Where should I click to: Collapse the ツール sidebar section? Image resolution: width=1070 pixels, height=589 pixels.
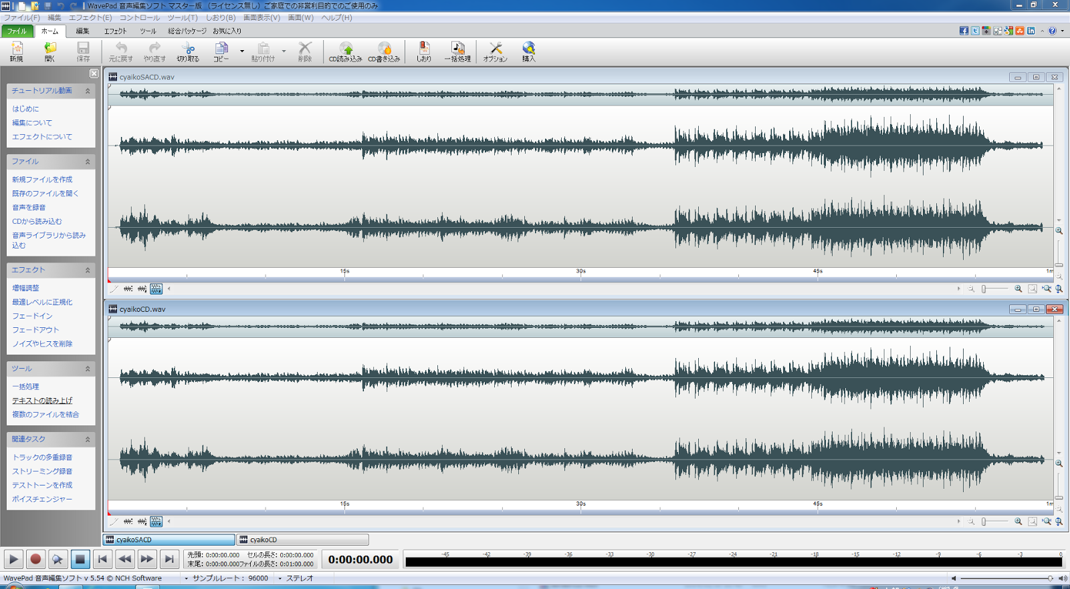(88, 369)
